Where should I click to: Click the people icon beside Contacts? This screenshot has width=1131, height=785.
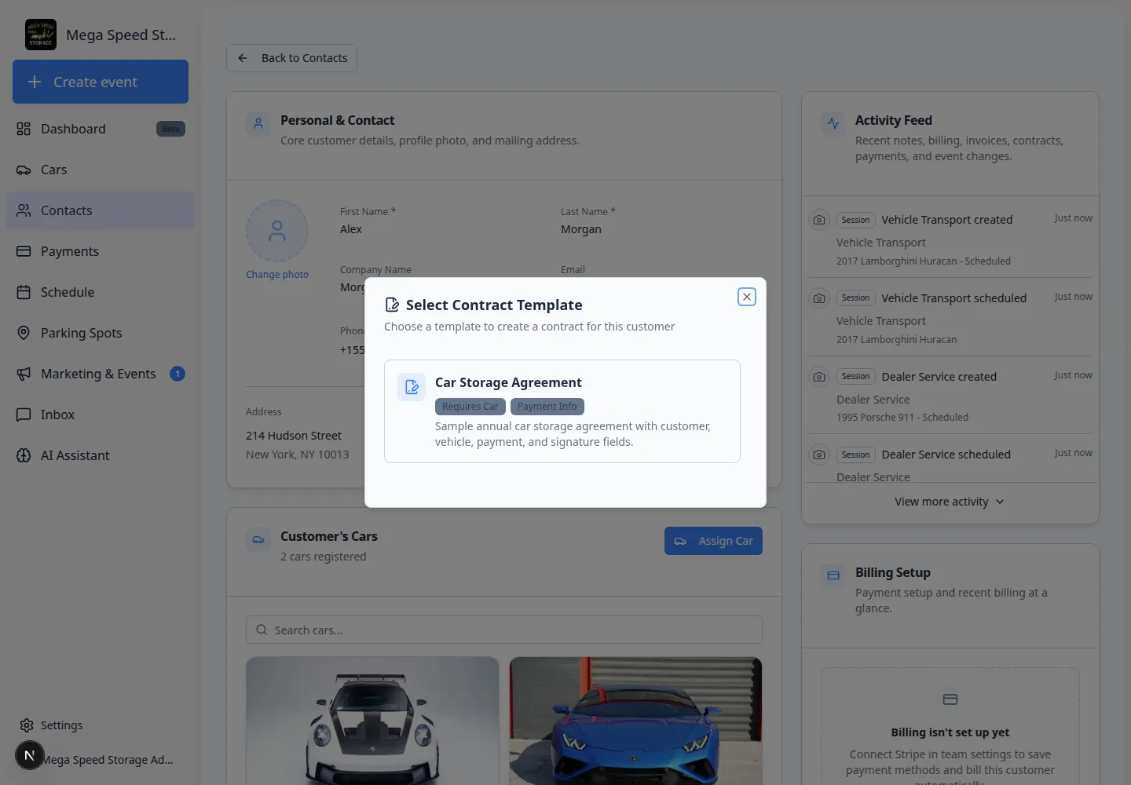(x=24, y=210)
